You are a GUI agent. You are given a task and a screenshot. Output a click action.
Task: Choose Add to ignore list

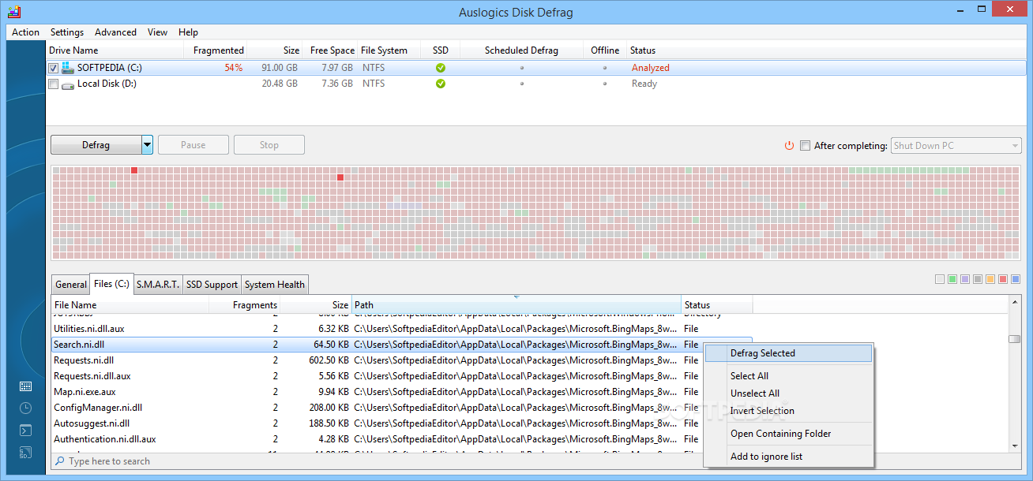pos(788,457)
